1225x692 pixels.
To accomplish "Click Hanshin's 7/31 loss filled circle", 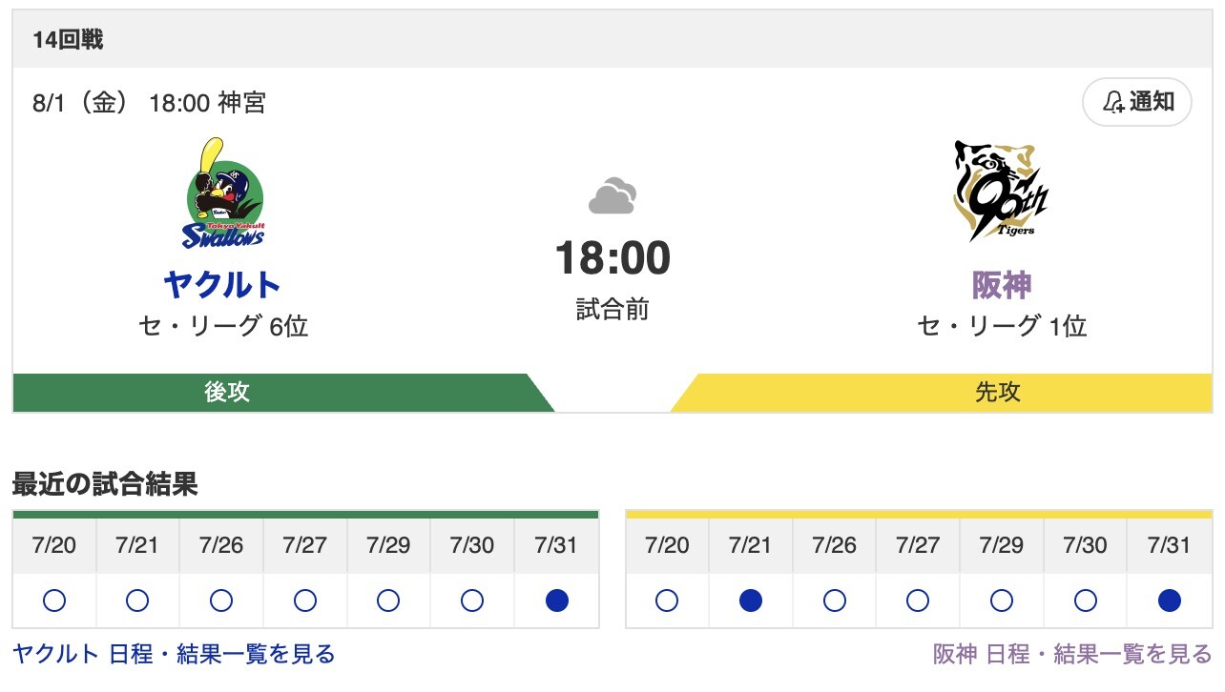I will click(1169, 600).
